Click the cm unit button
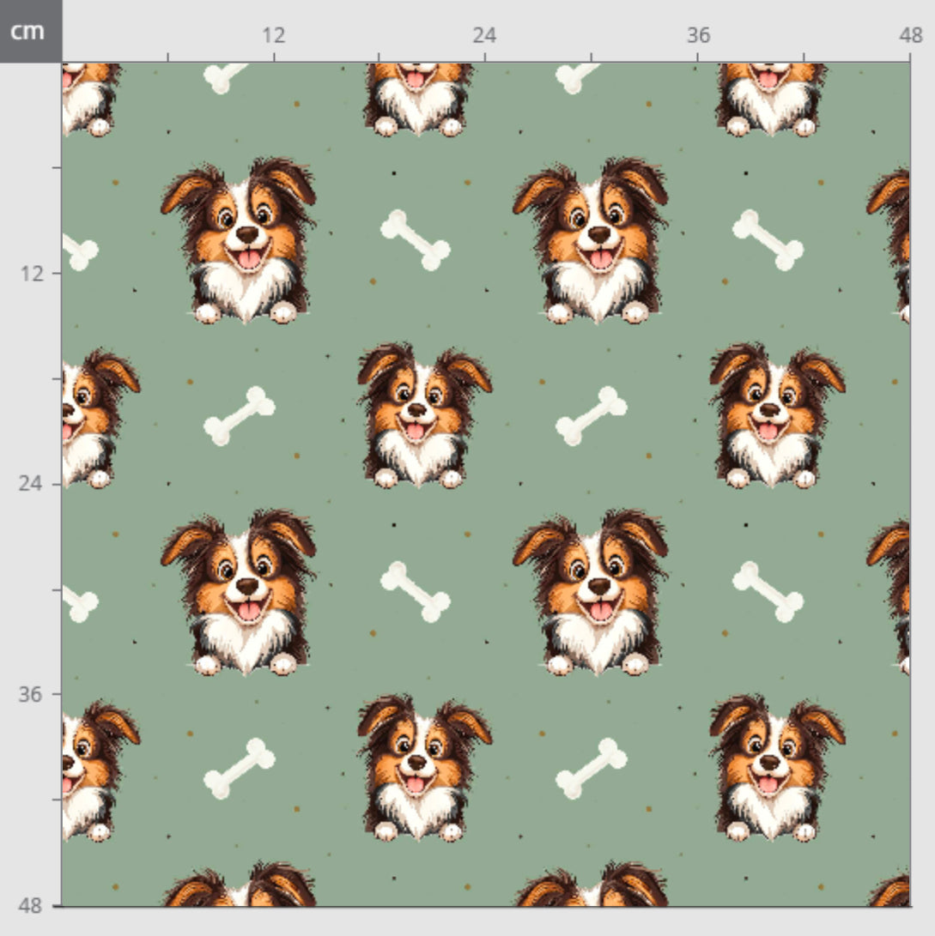The width and height of the screenshot is (935, 936). coord(31,31)
